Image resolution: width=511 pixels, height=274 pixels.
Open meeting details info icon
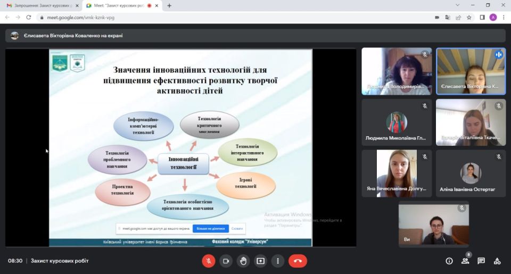pyautogui.click(x=449, y=261)
